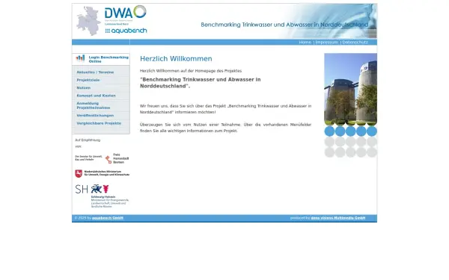Image resolution: width=449 pixels, height=280 pixels.
Task: Click the Home link in the top bar
Action: tap(305, 43)
